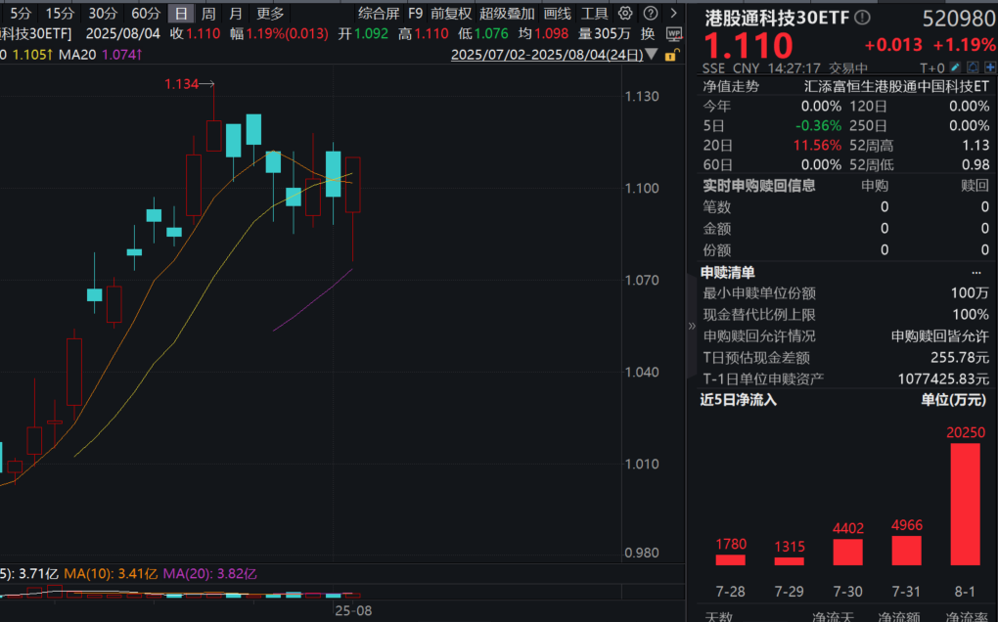This screenshot has height=622, width=998.
Task: Toggle 前复权 price adjustment mode
Action: (x=451, y=13)
